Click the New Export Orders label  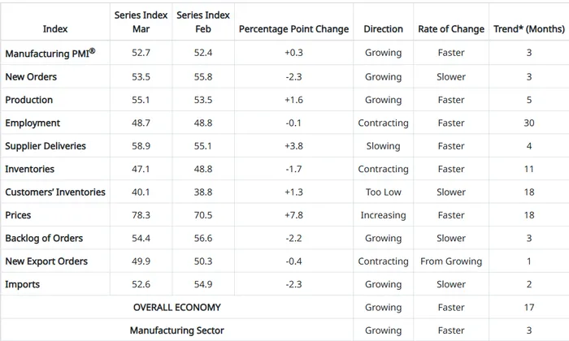point(46,261)
